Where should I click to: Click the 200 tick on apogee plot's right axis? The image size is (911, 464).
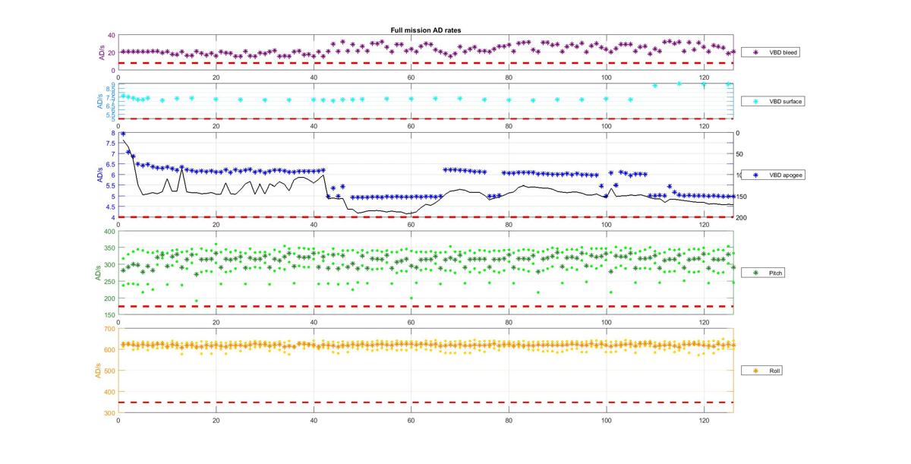742,218
